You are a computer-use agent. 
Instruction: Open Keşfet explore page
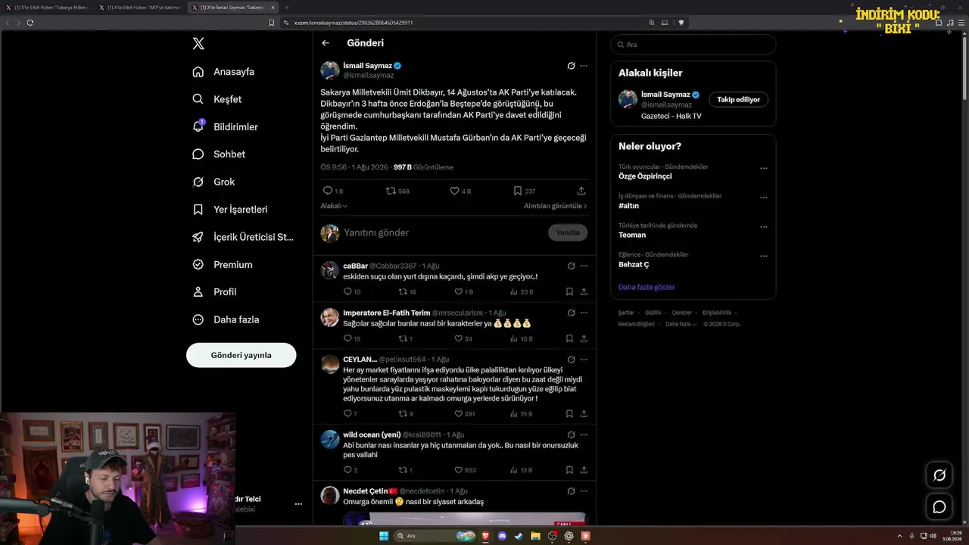pos(217,99)
